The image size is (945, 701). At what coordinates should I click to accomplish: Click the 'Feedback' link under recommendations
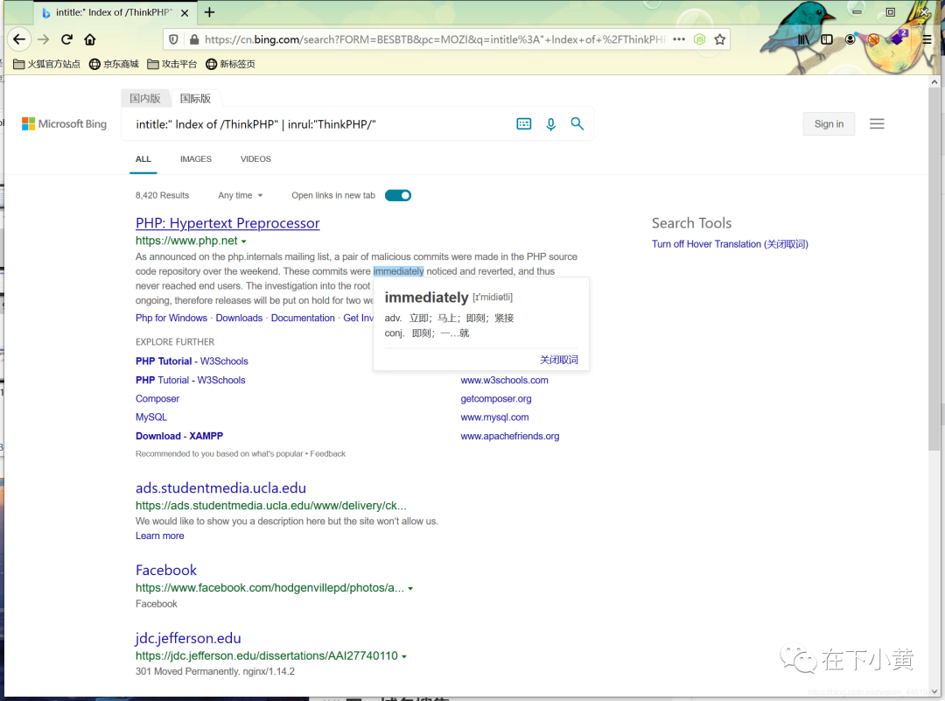(328, 454)
